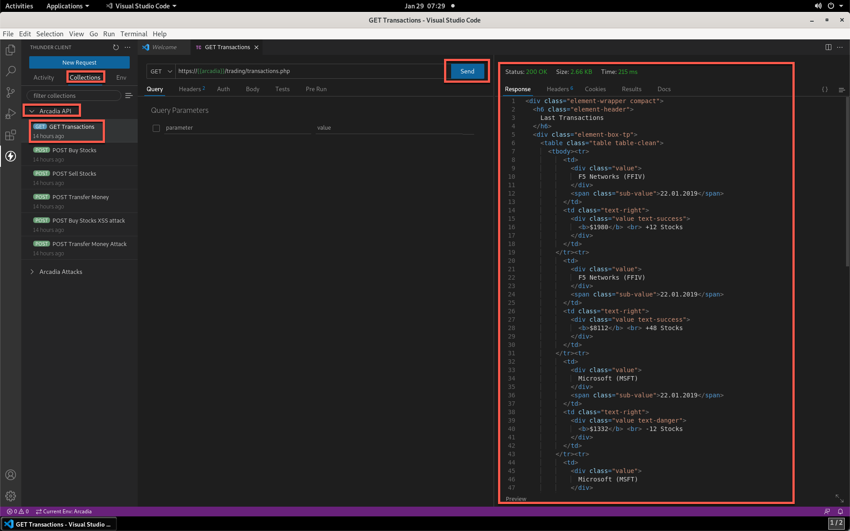The width and height of the screenshot is (850, 531).
Task: Split the editor right
Action: pyautogui.click(x=828, y=47)
